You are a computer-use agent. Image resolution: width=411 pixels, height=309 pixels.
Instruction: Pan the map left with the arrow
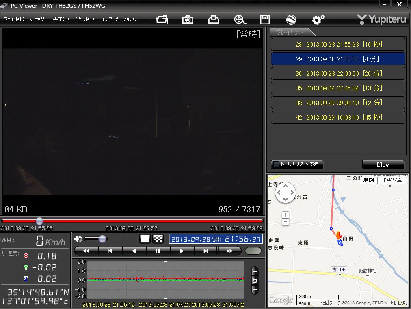279,193
